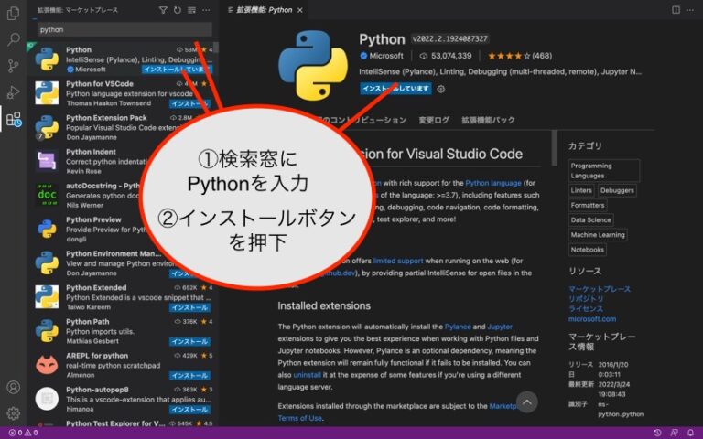Click the Debuggers category tag
The height and width of the screenshot is (439, 703).
(617, 190)
